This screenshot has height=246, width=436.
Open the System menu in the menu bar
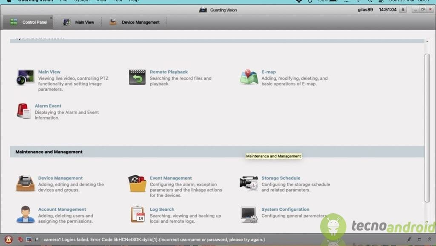[x=82, y=1]
